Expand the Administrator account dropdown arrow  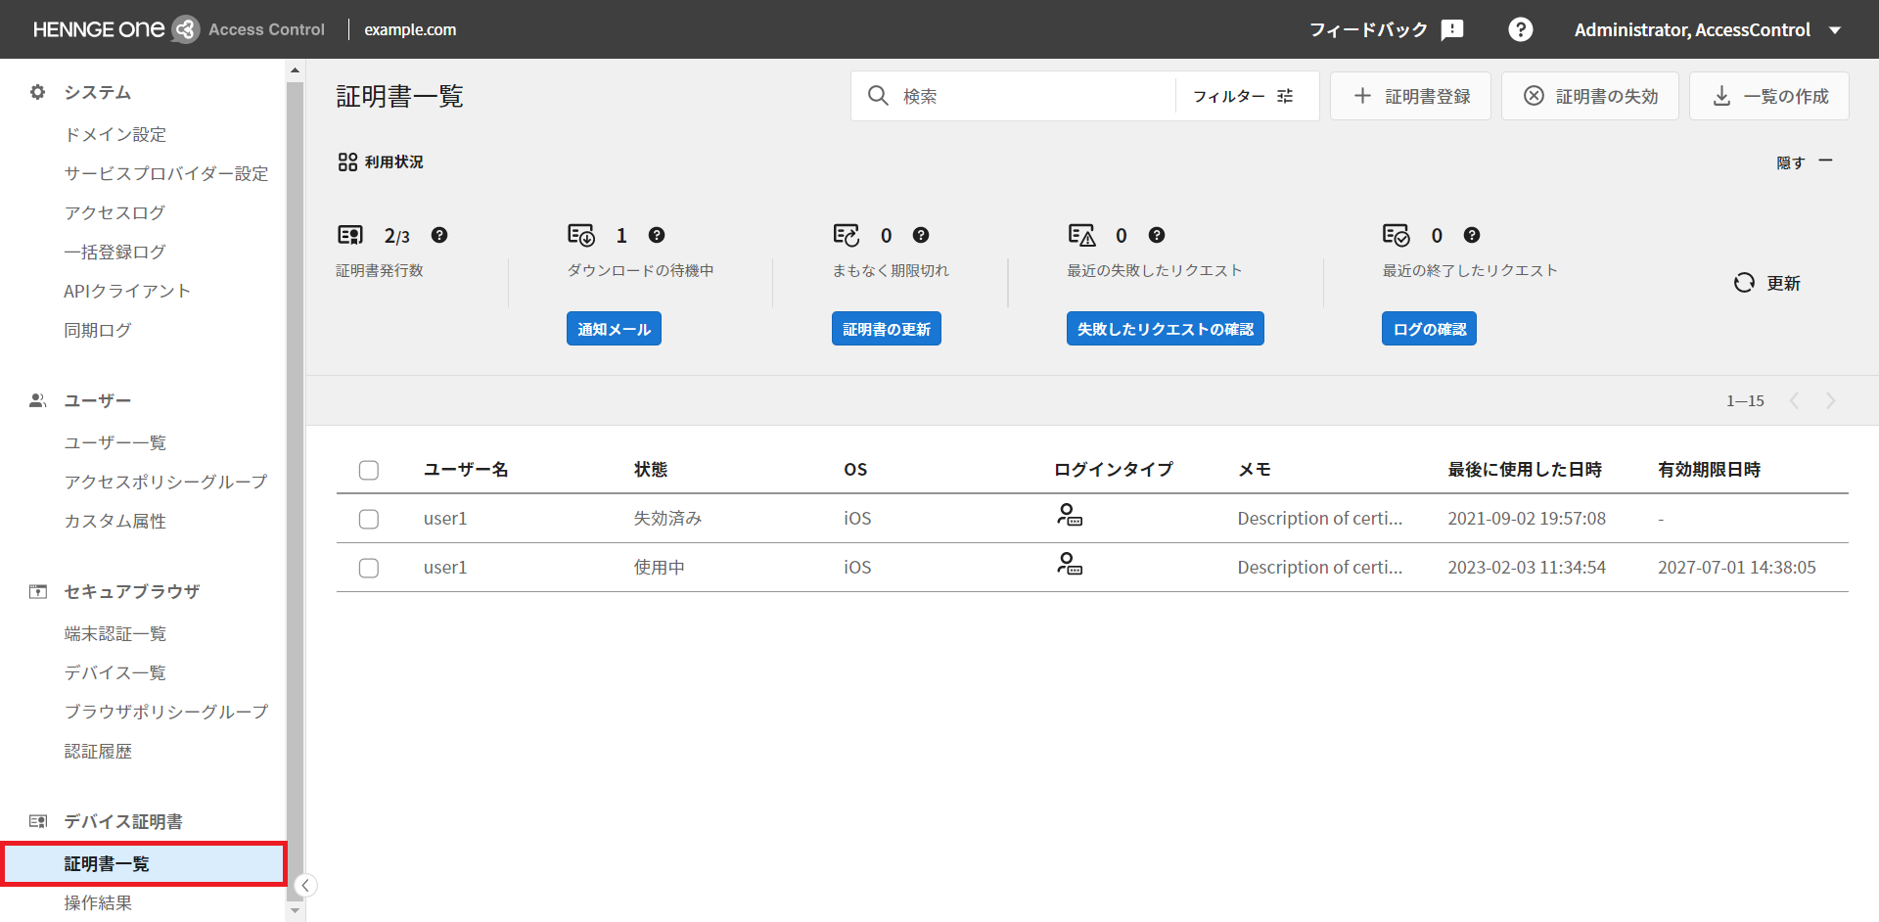coord(1835,30)
